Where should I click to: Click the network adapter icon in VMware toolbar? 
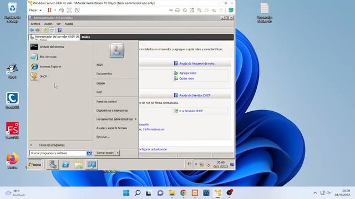(199, 10)
